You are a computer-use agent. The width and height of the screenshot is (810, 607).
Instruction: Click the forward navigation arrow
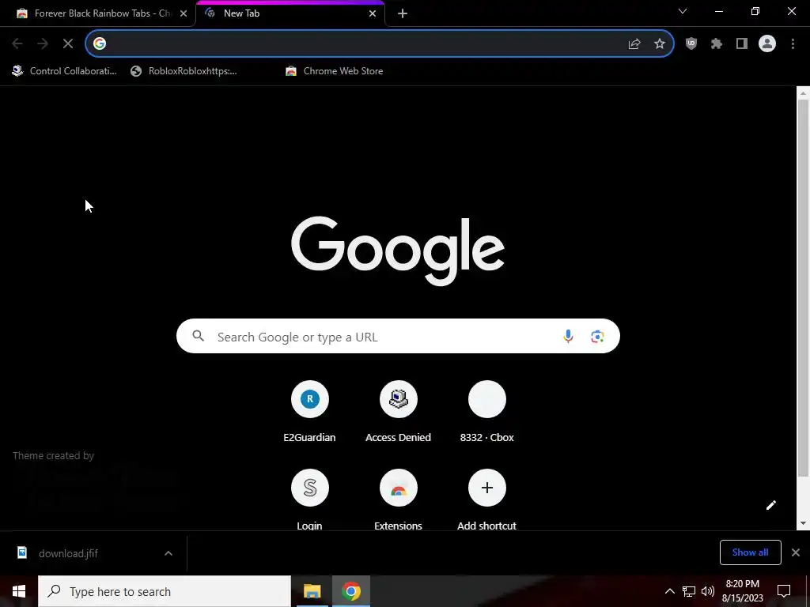pos(43,44)
